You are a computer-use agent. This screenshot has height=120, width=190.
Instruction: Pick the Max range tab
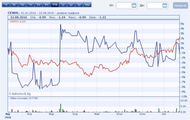click(x=87, y=5)
